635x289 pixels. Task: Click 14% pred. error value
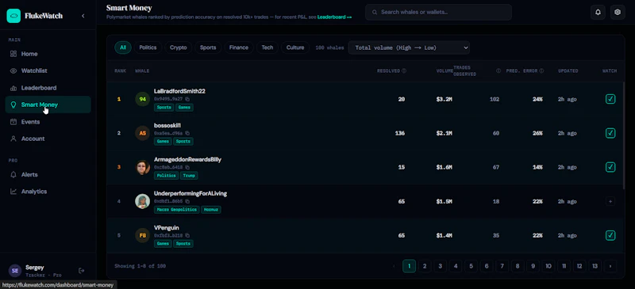[537, 167]
